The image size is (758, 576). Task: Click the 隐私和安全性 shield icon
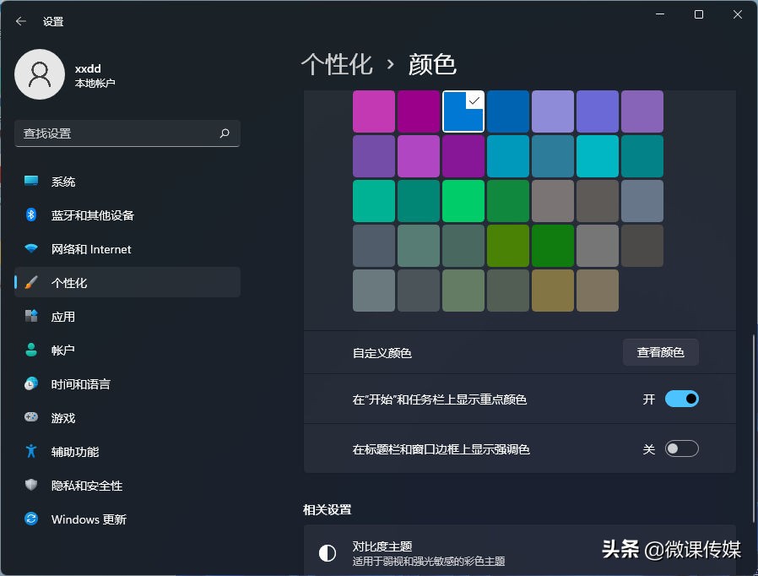point(31,485)
